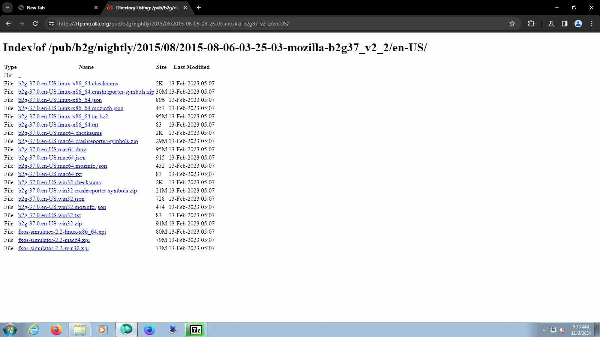This screenshot has width=600, height=337.
Task: Click the Type column header
Action: point(10,67)
